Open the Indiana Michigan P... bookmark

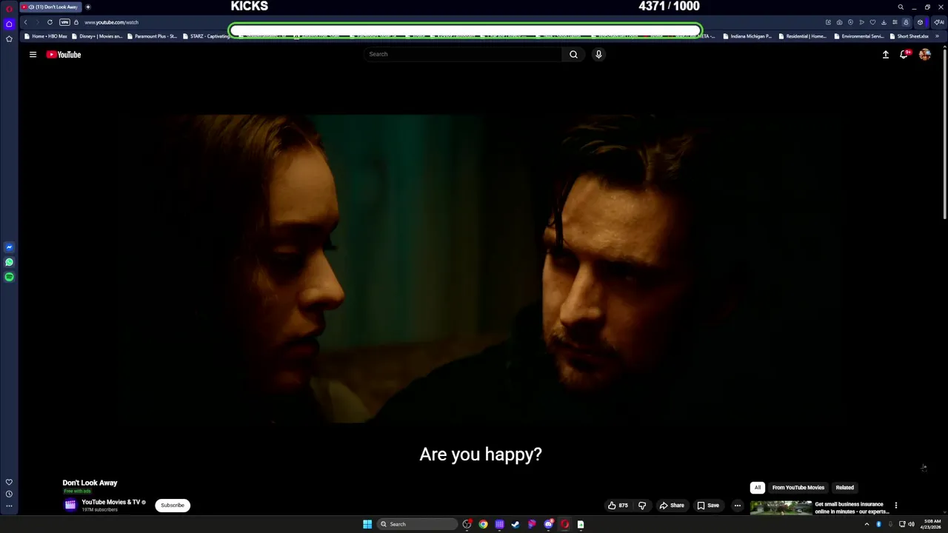point(747,36)
